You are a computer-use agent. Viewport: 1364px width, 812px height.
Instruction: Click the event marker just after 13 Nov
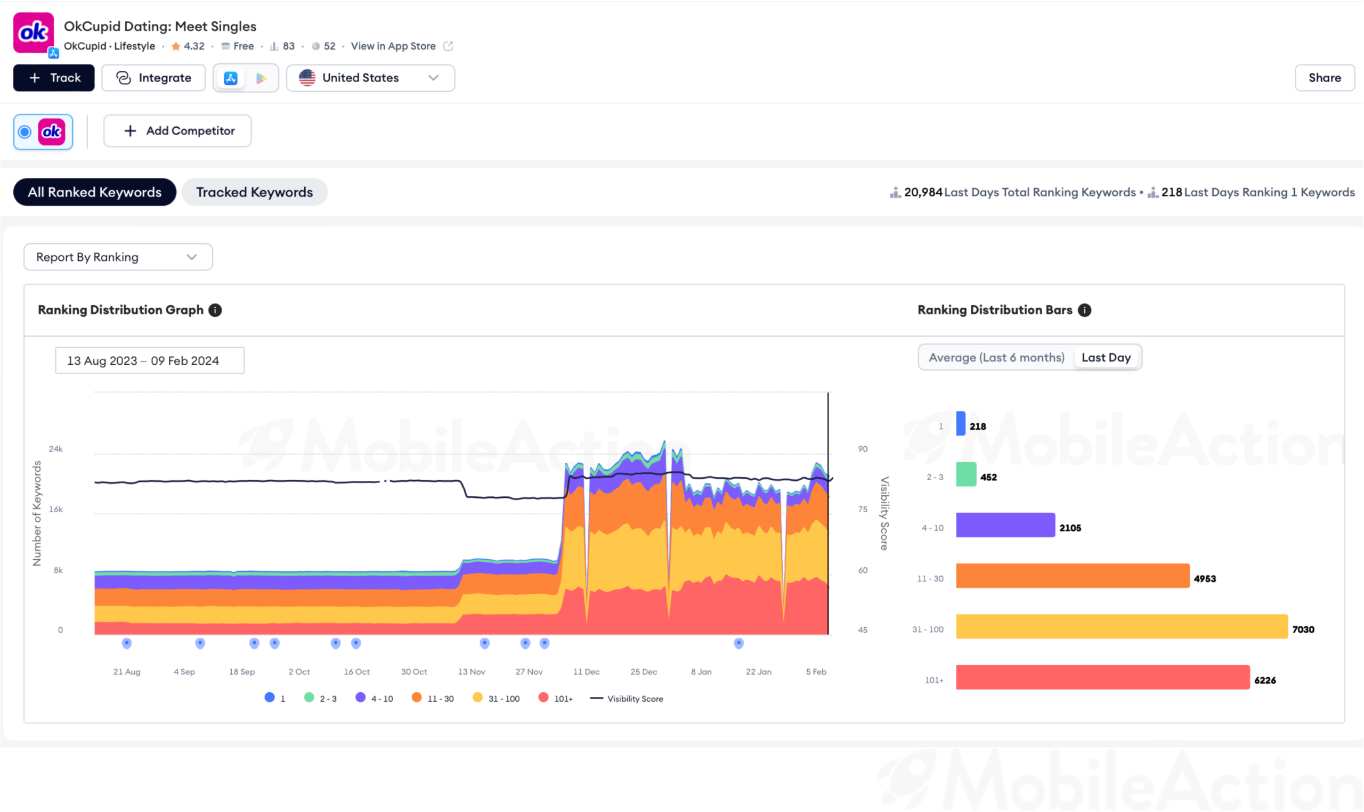pos(485,644)
